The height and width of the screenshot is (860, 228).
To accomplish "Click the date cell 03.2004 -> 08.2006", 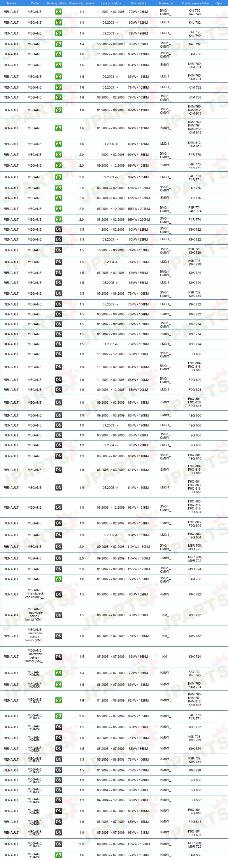I will click(111, 435).
